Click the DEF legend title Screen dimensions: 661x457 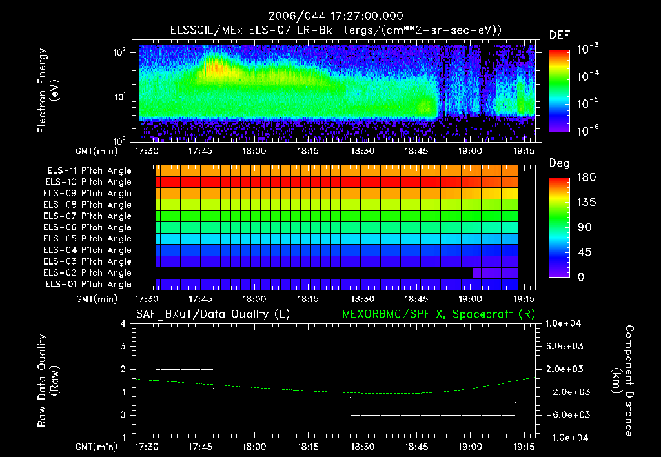click(x=560, y=36)
